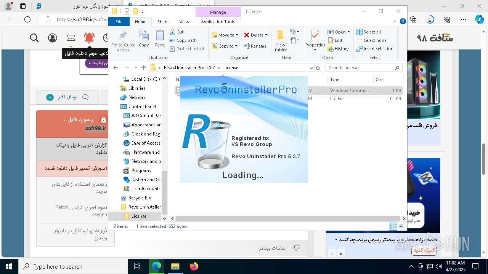Click the Copy icon in Clipboard group
The width and height of the screenshot is (488, 274).
point(144,39)
